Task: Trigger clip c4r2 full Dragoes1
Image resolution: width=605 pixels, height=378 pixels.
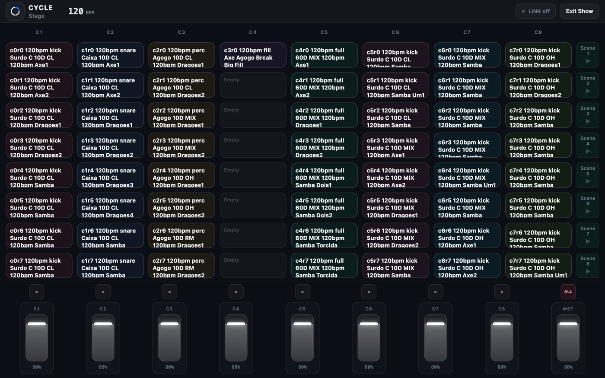Action: [x=324, y=115]
